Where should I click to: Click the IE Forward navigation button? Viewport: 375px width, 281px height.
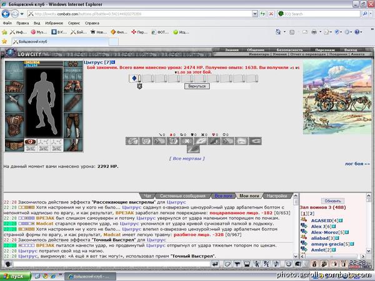(x=15, y=14)
